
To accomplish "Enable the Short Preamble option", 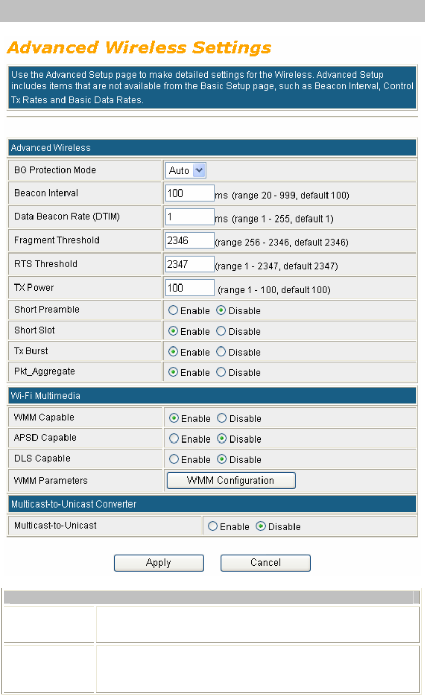I will (x=174, y=310).
